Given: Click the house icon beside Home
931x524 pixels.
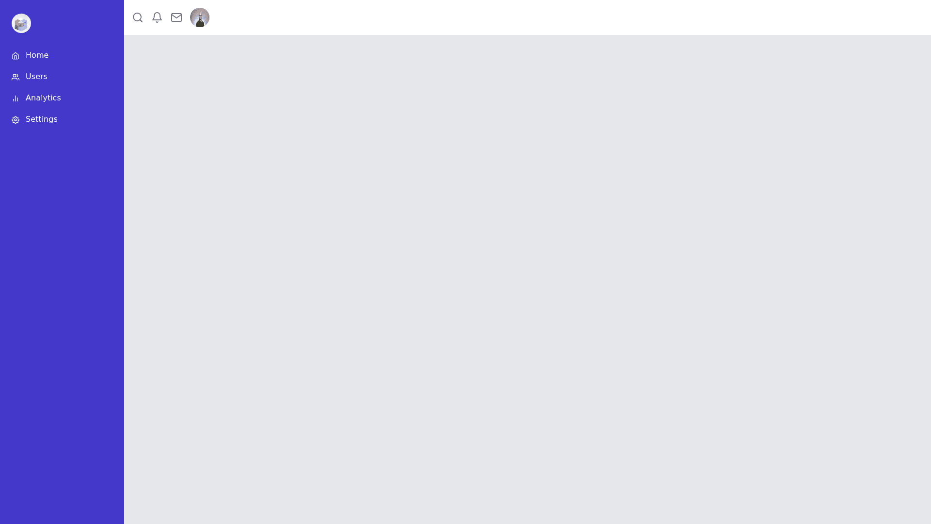Looking at the screenshot, I should point(16,56).
